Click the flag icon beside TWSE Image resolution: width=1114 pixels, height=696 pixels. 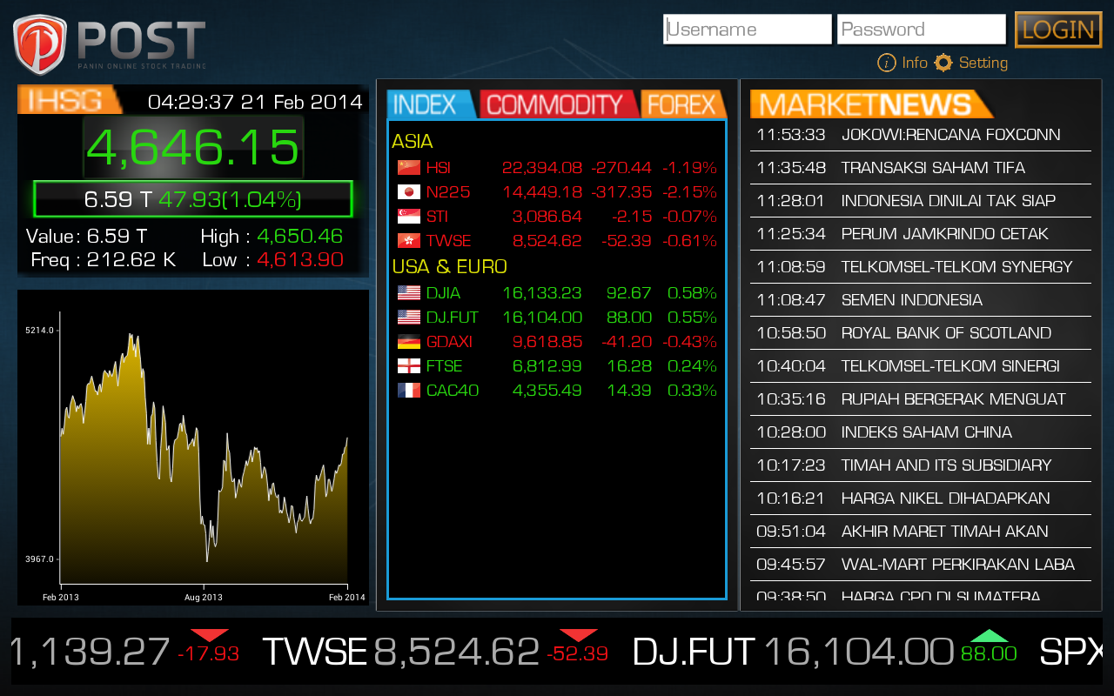[x=408, y=241]
